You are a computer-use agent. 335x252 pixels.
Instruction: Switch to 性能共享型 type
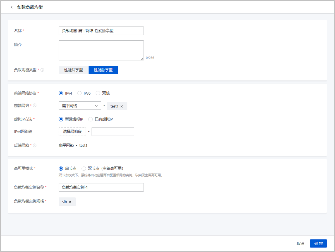point(73,70)
